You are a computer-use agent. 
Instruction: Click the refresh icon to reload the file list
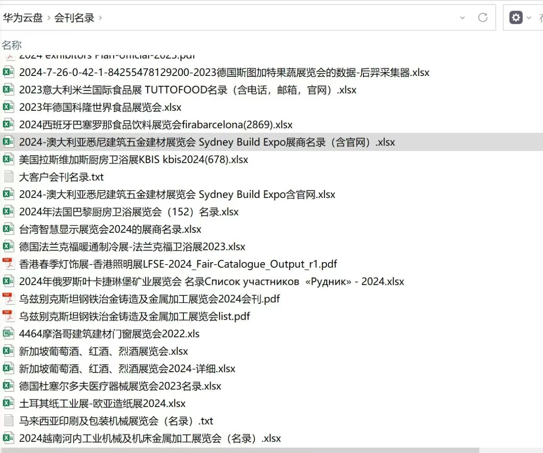point(483,17)
